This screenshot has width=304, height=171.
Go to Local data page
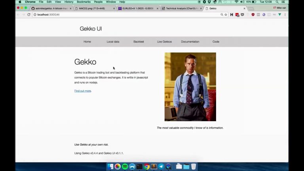113,42
